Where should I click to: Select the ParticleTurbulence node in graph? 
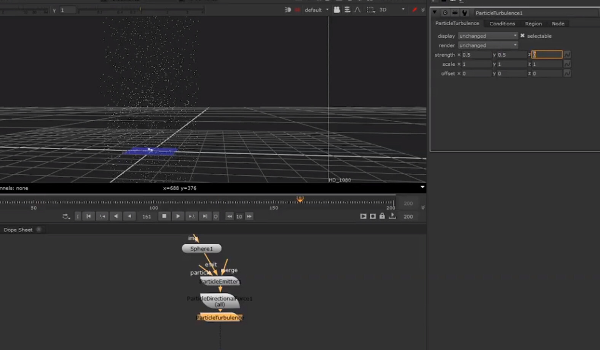click(x=220, y=317)
